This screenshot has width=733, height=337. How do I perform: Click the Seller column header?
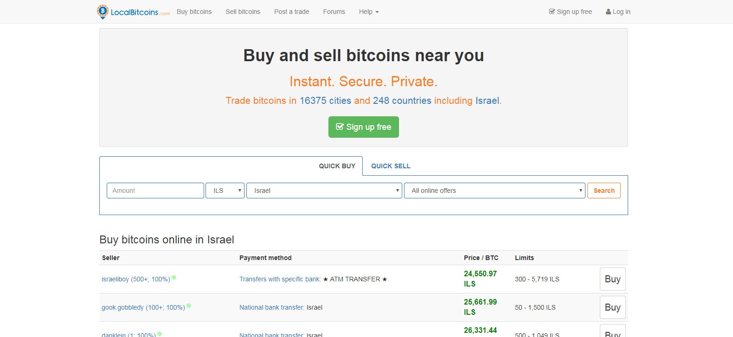[111, 258]
